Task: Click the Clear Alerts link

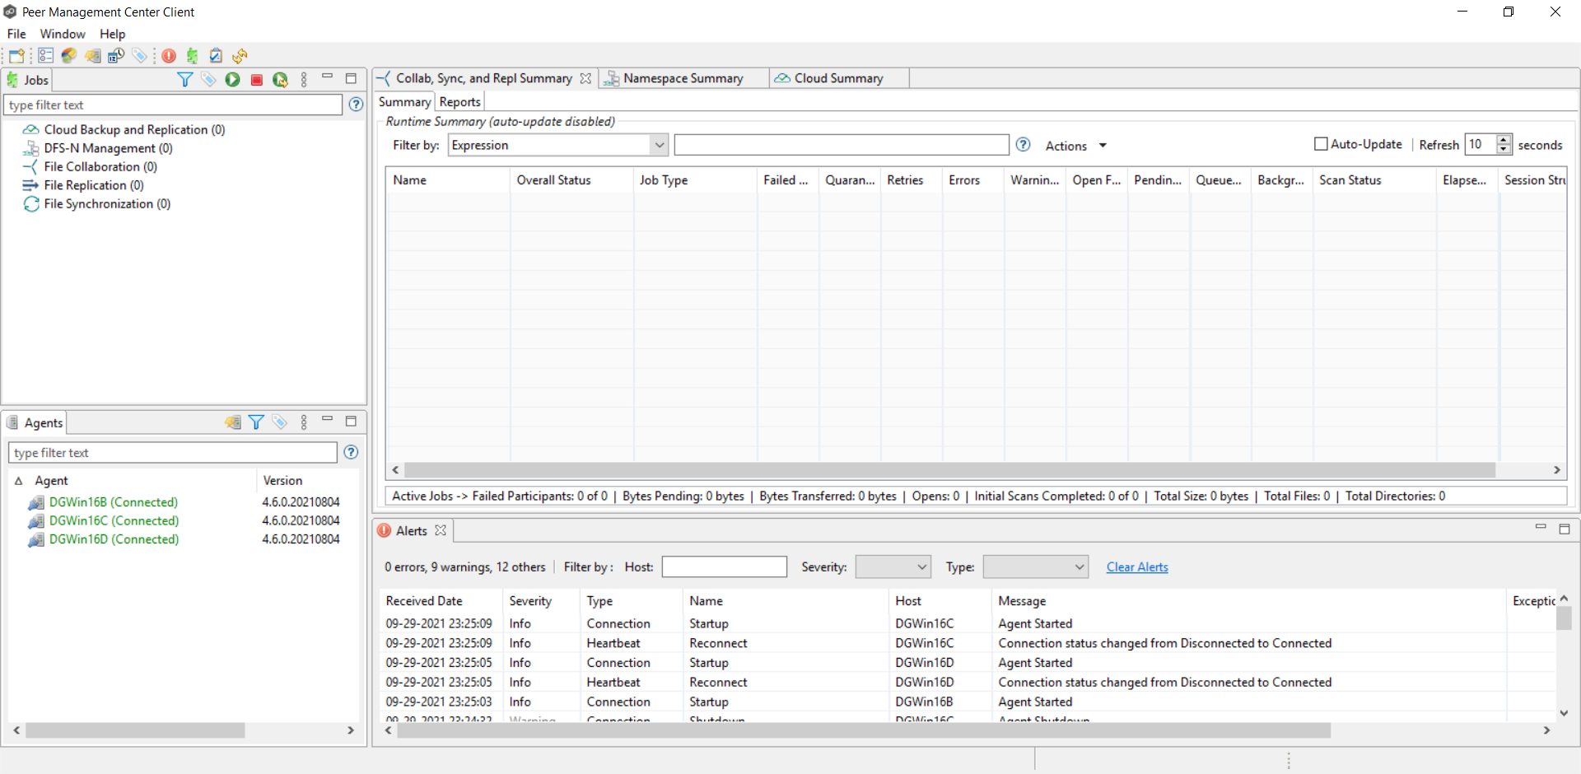Action: click(1136, 567)
